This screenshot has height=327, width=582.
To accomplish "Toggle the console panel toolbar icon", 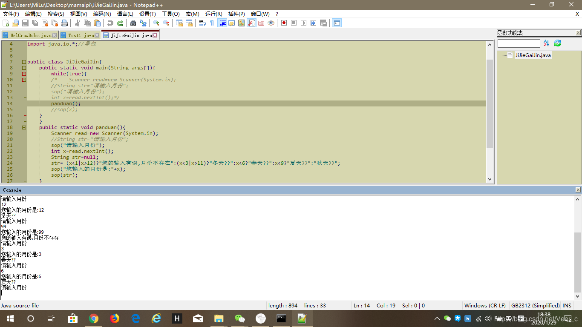I will click(337, 23).
